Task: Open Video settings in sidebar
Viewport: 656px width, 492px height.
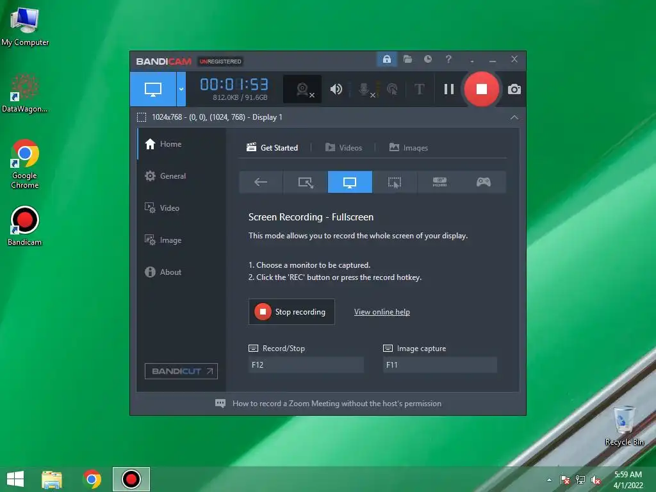Action: coord(181,208)
